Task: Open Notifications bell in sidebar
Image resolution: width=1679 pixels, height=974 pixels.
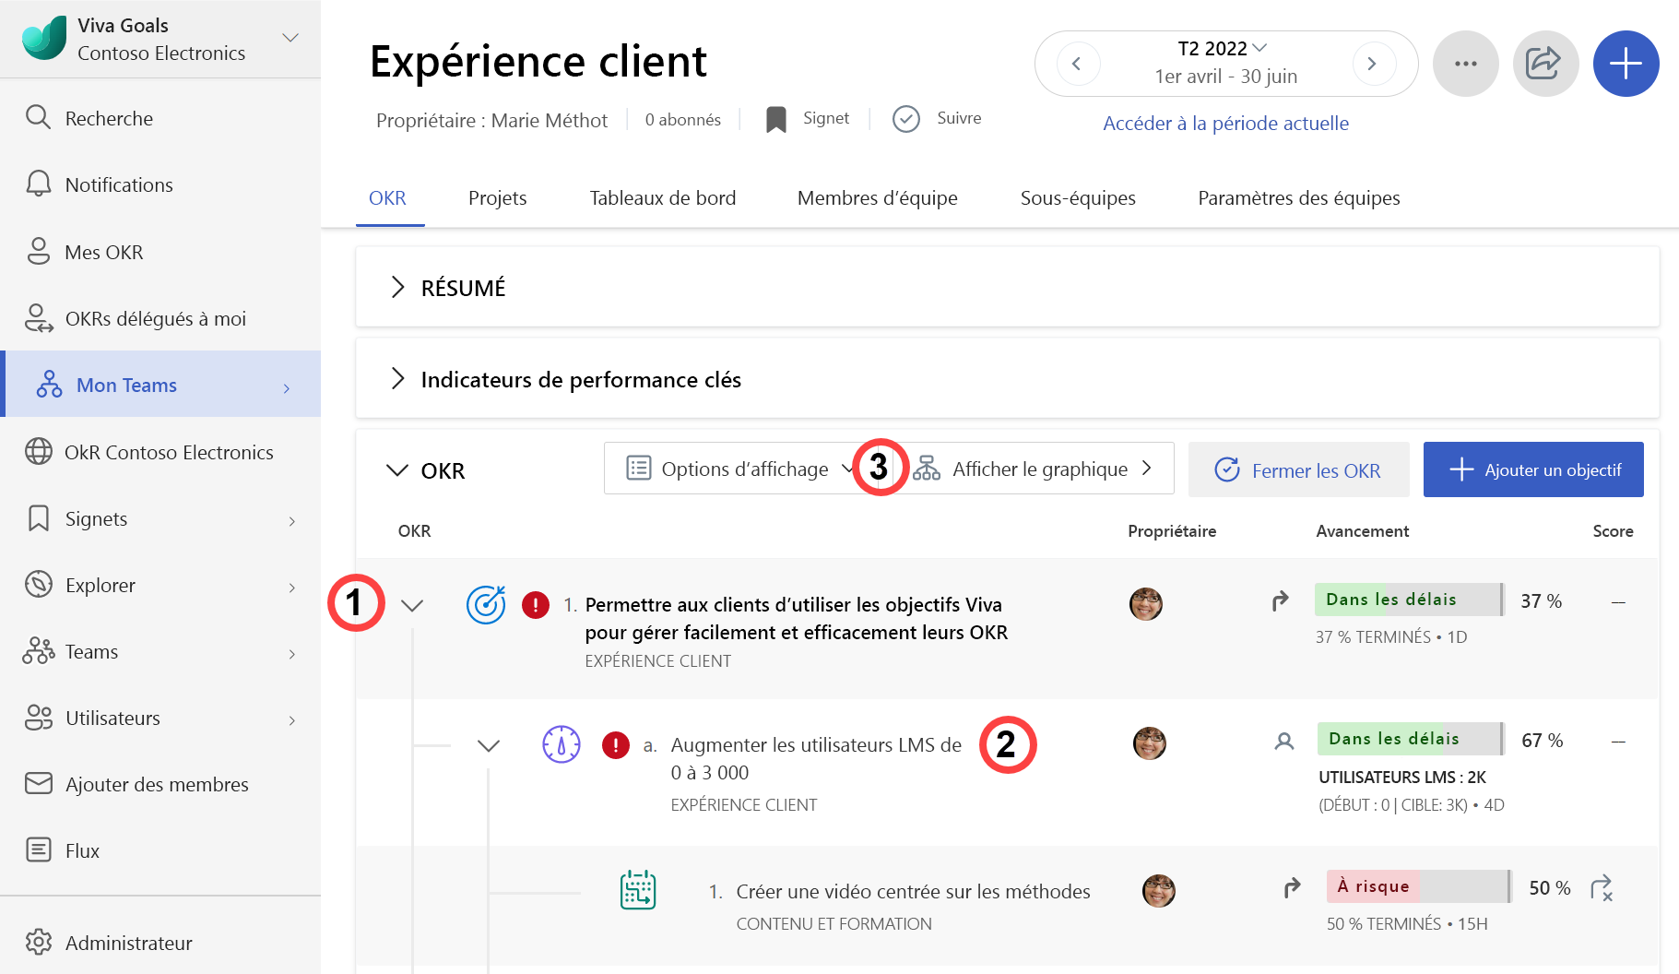Action: [160, 184]
